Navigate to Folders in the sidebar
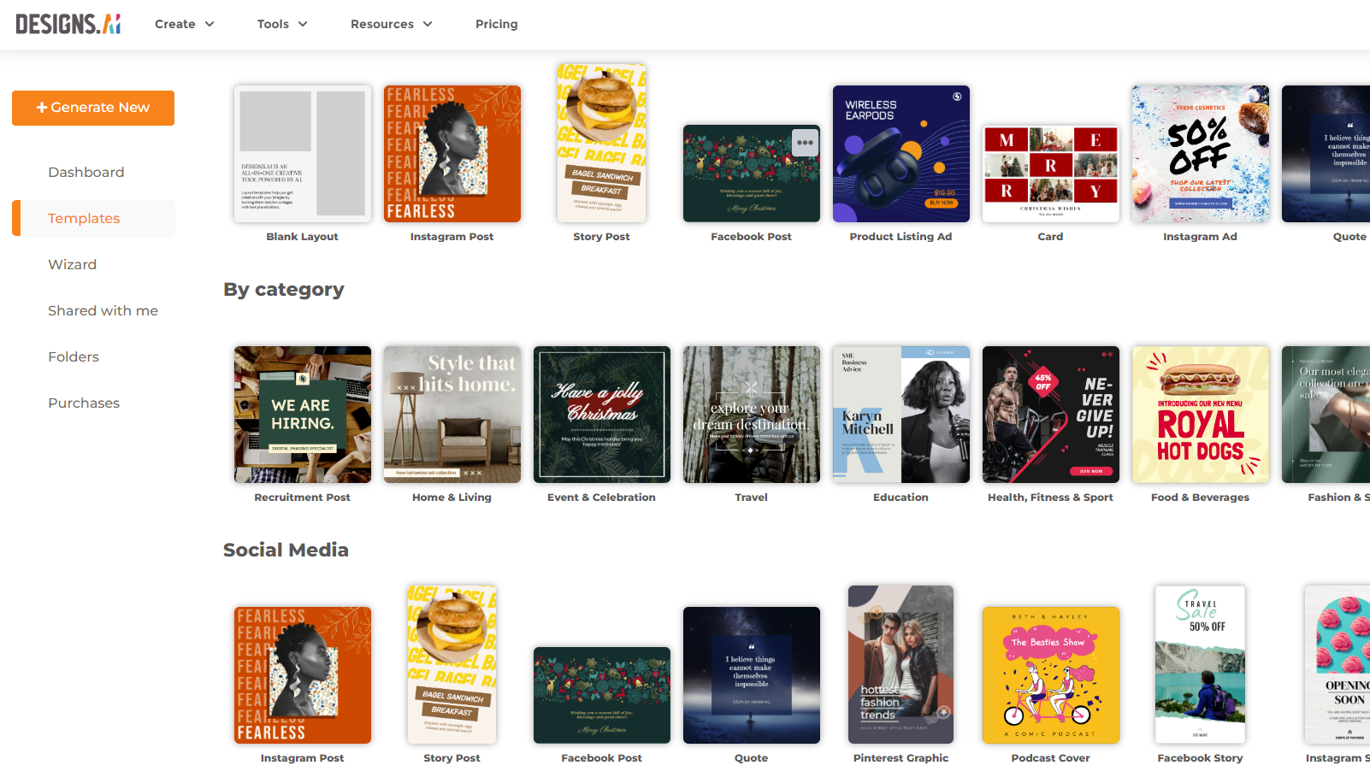The image size is (1370, 783). [x=74, y=356]
